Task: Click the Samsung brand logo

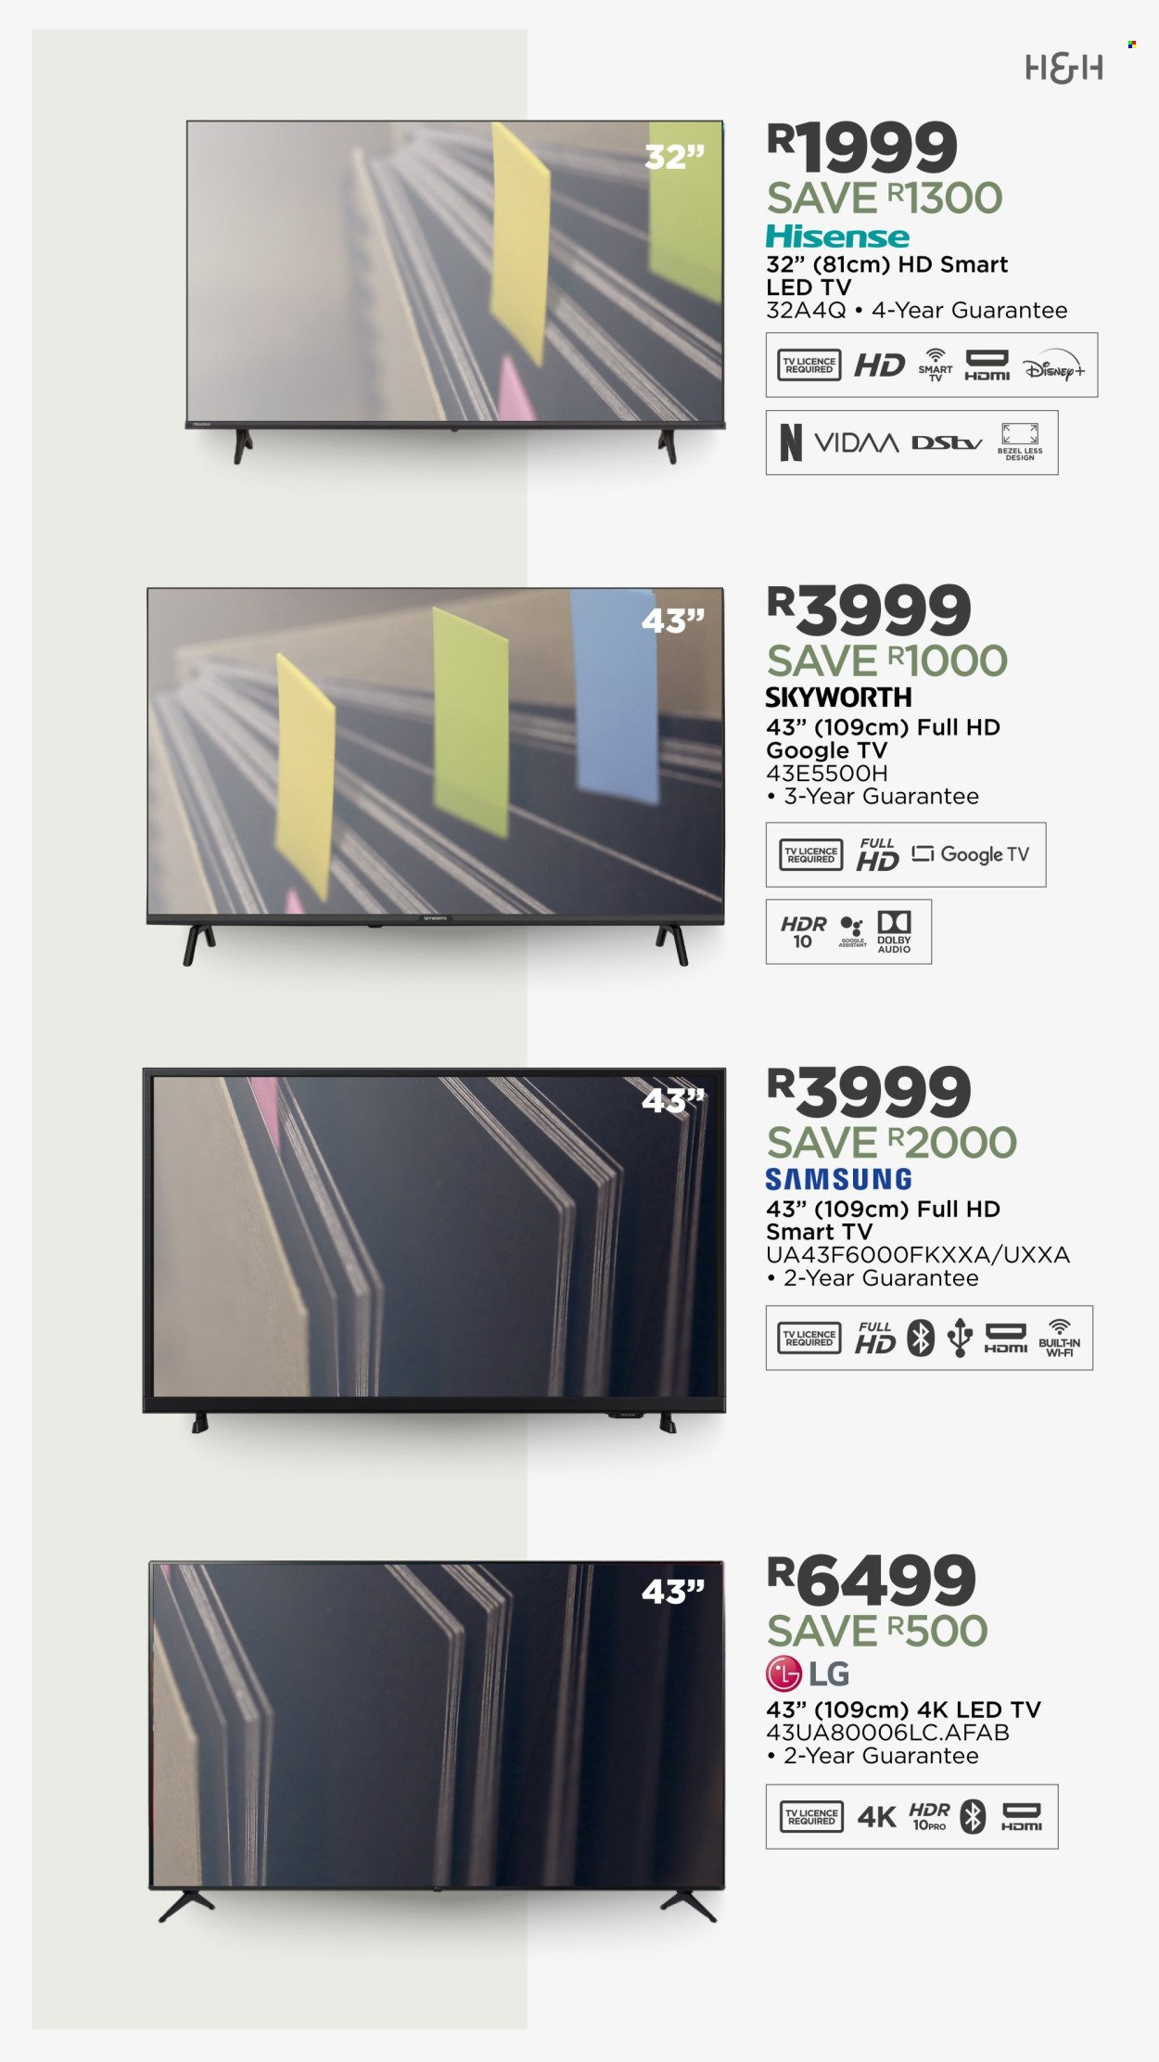Action: coord(838,1179)
